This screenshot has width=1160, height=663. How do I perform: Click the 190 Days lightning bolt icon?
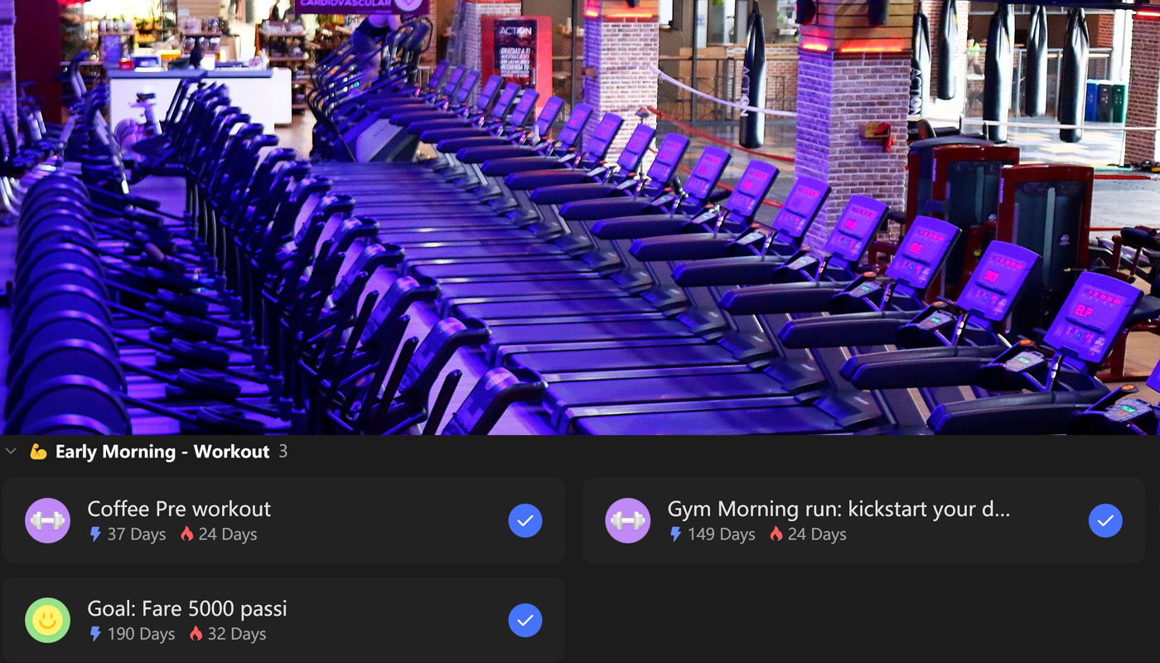[x=95, y=634]
